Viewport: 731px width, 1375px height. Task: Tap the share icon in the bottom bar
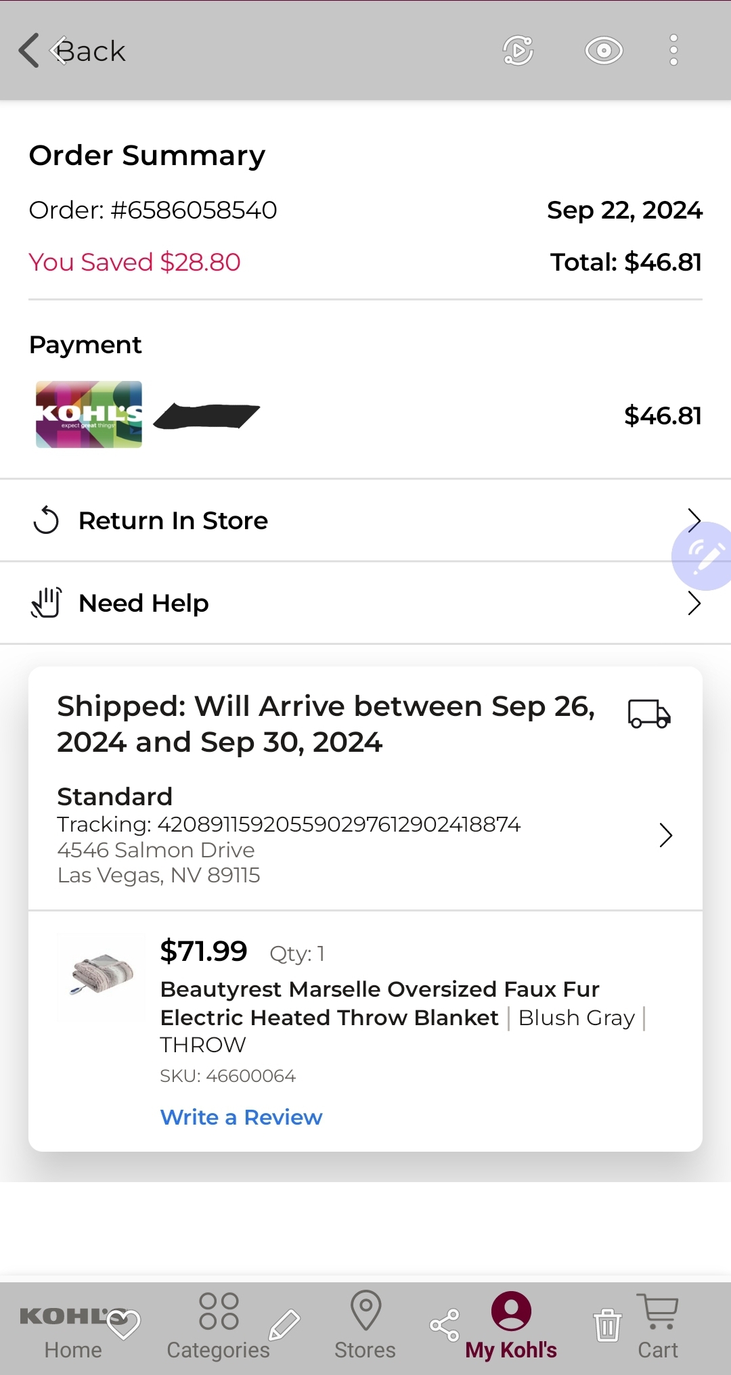[445, 1325]
